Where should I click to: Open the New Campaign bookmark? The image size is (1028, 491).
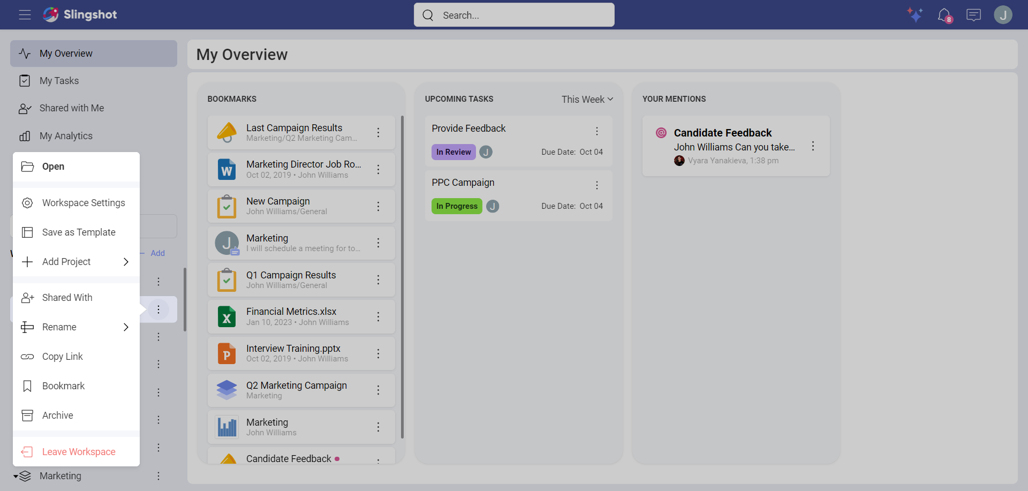(x=301, y=206)
